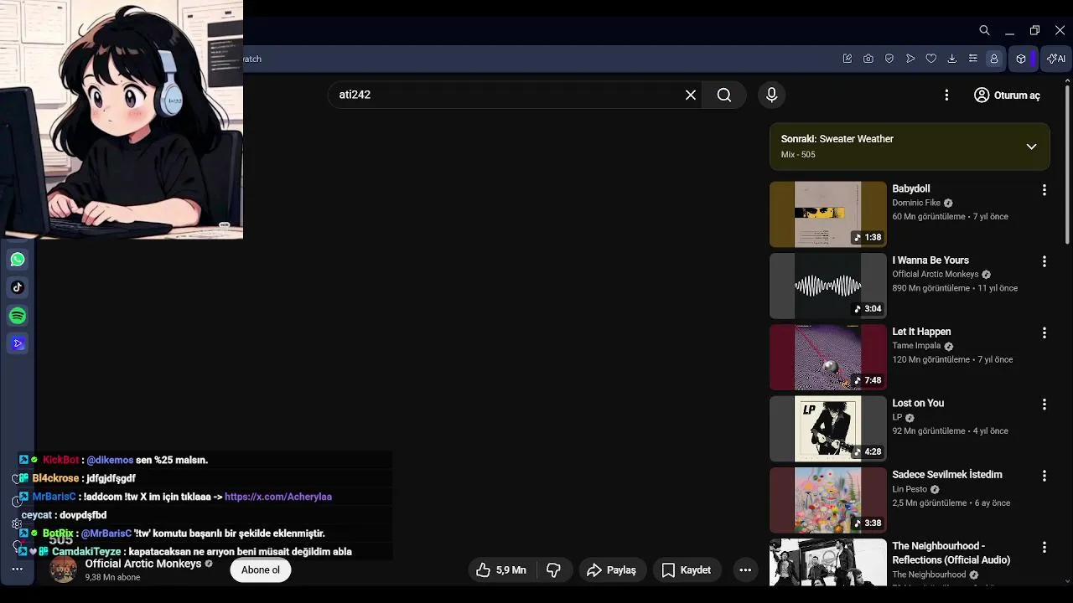The image size is (1073, 603).
Task: Open YouTube settings three-dot menu
Action: click(946, 95)
